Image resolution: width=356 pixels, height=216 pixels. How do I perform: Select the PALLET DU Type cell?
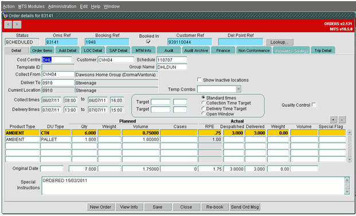coord(56,139)
